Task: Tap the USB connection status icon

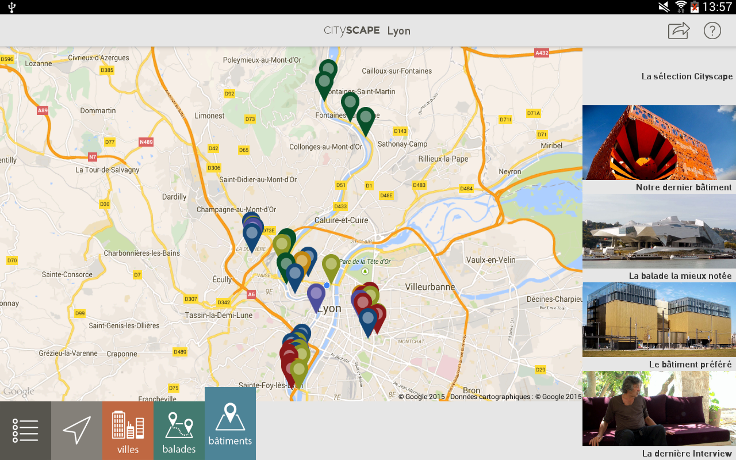Action: pyautogui.click(x=11, y=7)
